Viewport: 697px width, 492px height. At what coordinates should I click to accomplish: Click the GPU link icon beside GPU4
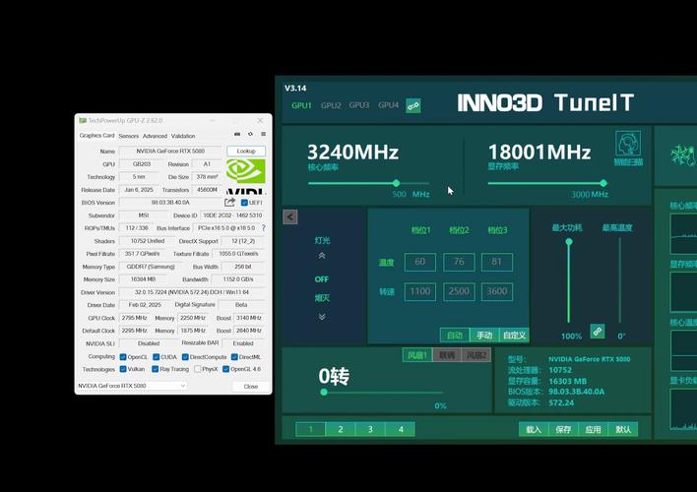[412, 105]
